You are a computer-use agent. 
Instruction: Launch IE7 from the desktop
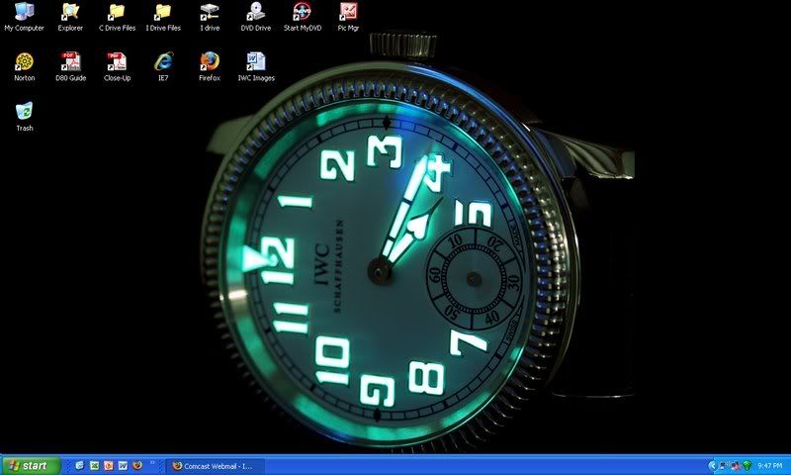point(163,66)
